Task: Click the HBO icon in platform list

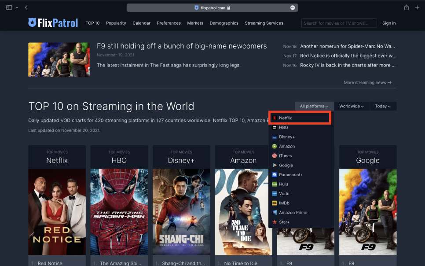Action: point(274,127)
